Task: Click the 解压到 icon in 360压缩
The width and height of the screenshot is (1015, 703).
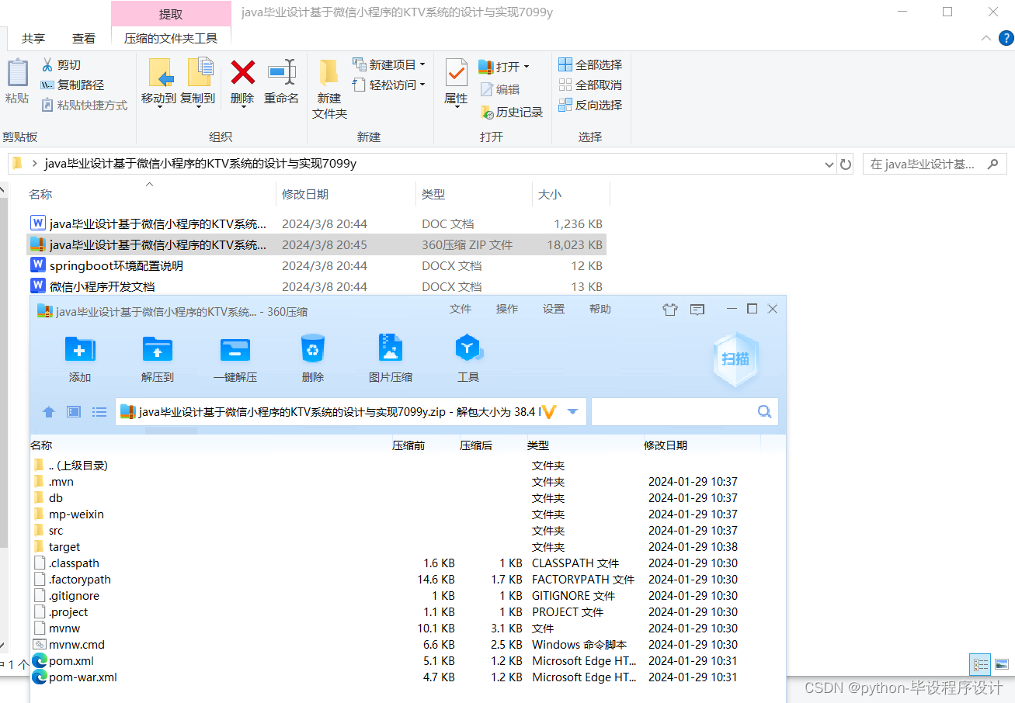Action: (158, 349)
